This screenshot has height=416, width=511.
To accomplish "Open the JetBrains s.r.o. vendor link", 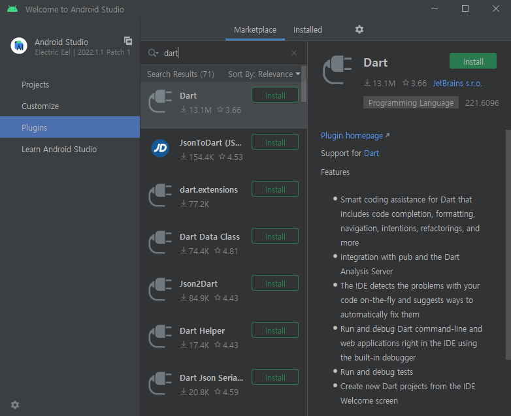I will (x=457, y=84).
